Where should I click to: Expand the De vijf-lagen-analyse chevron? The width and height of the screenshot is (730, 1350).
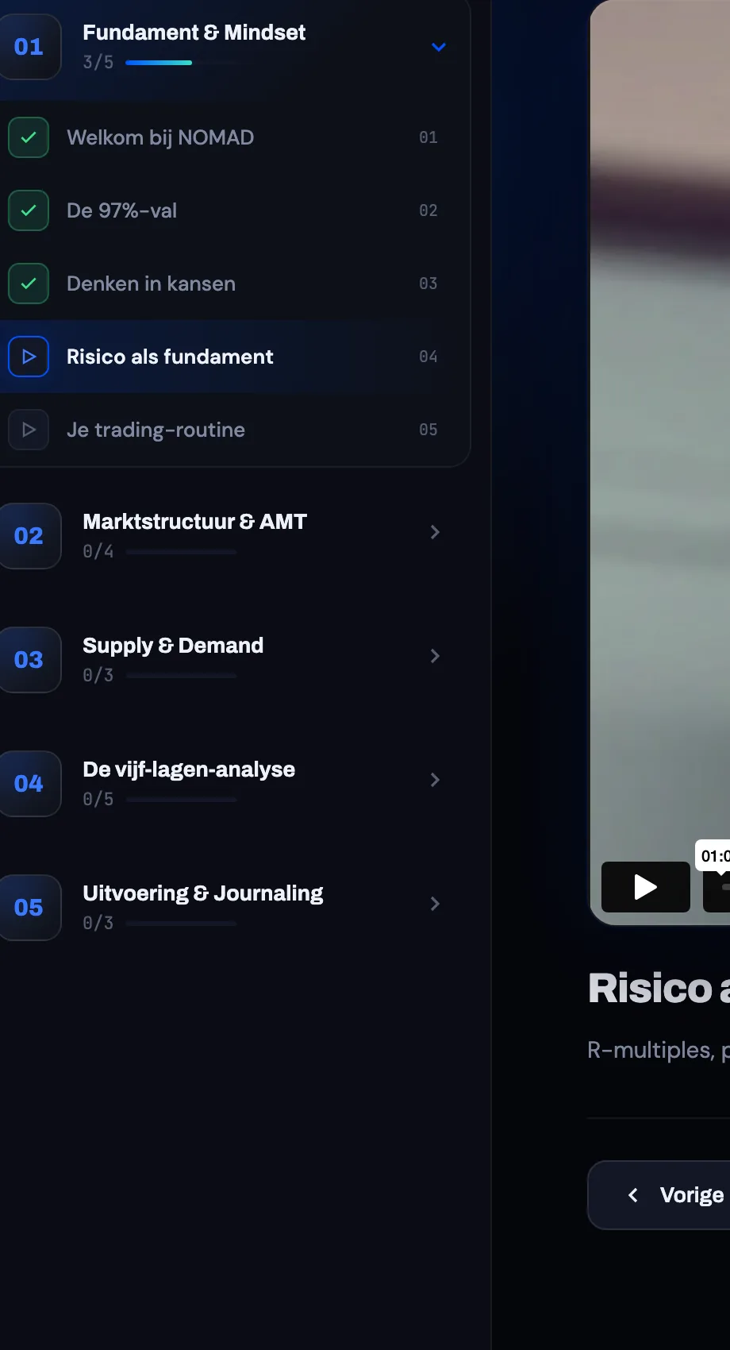(435, 780)
